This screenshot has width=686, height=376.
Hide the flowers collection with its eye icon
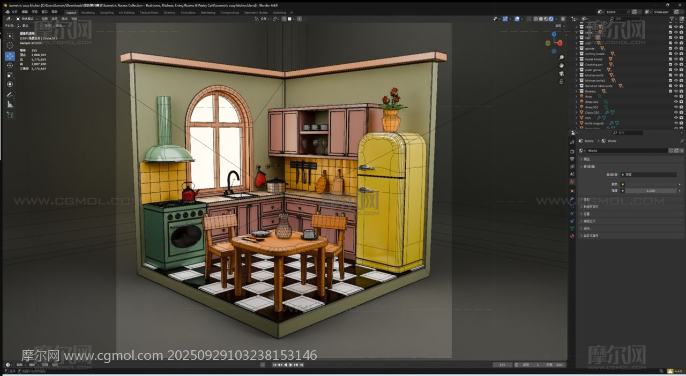tap(675, 91)
